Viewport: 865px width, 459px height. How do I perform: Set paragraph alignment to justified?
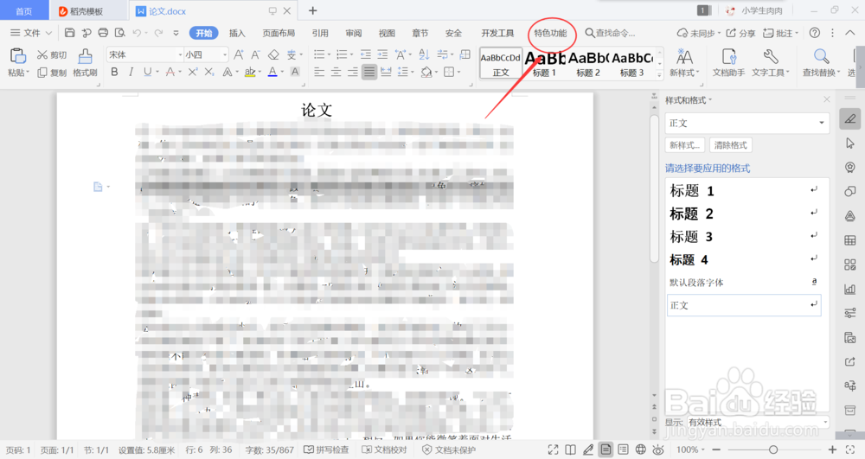[369, 72]
